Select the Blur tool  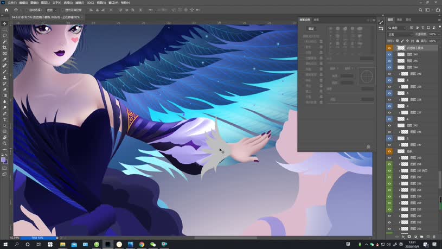(4, 101)
